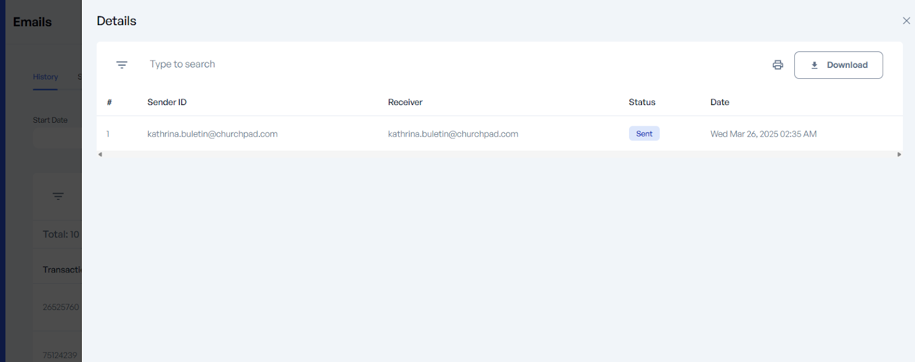Image resolution: width=915 pixels, height=362 pixels.
Task: Click the Status column header
Action: [x=642, y=102]
